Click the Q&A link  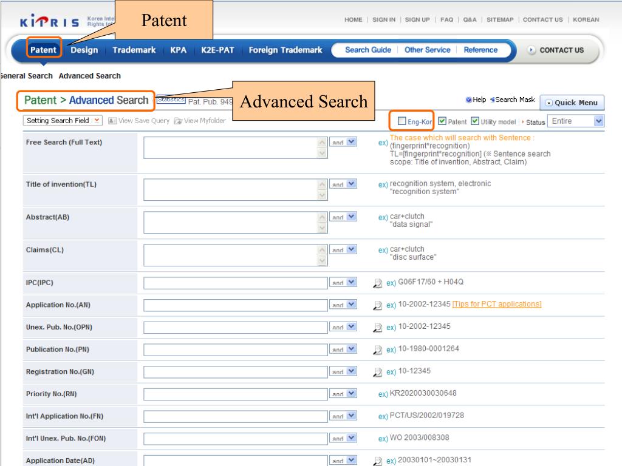click(470, 19)
